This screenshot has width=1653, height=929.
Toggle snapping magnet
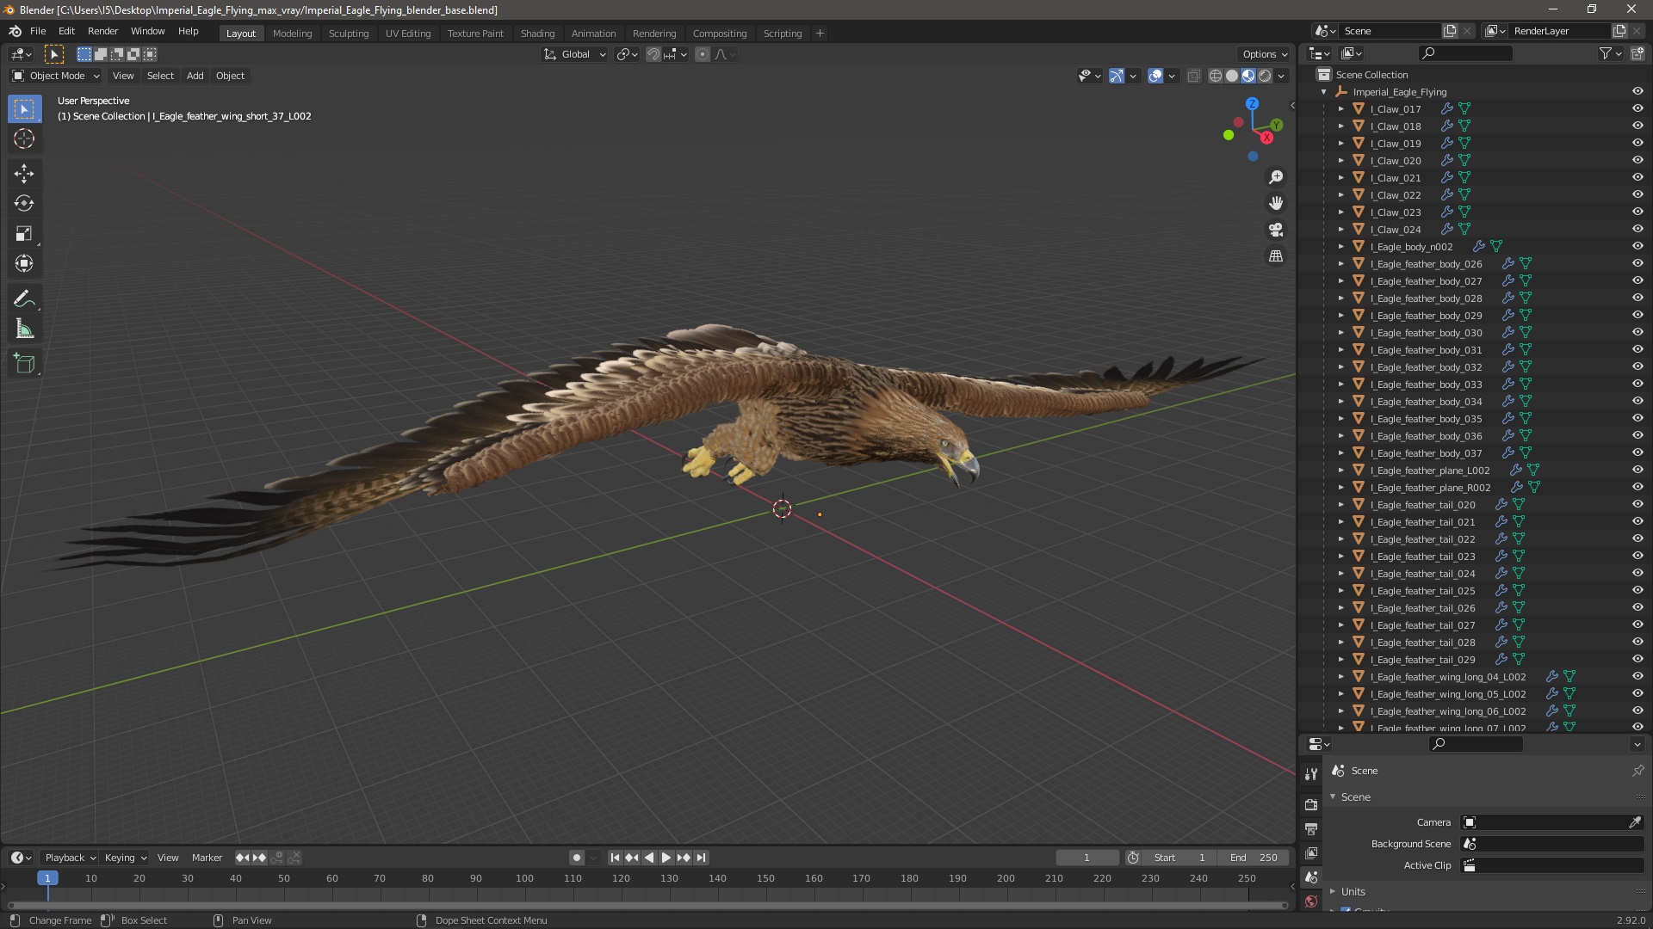point(653,54)
